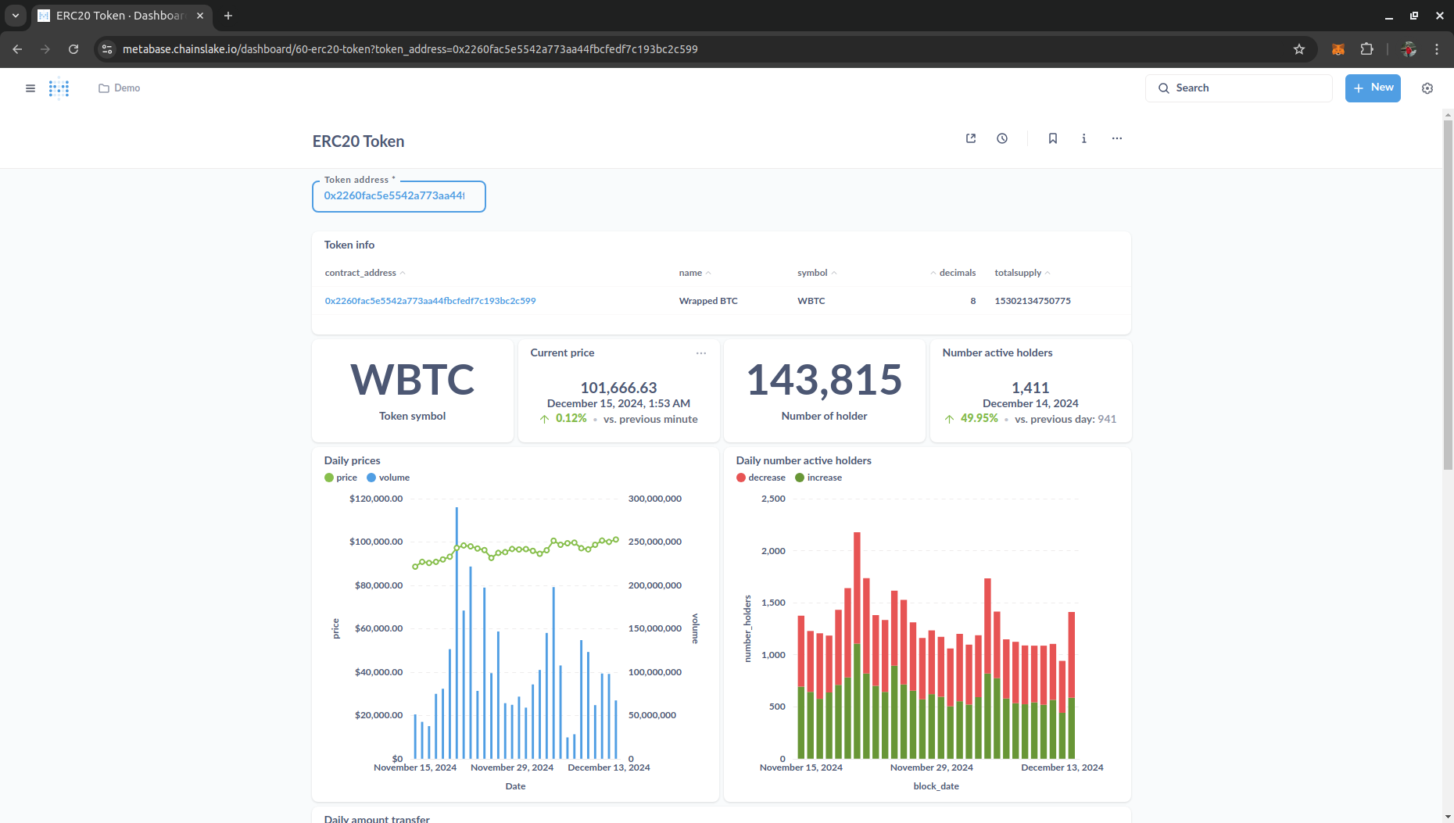Click the site information icon
The width and height of the screenshot is (1454, 823).
coord(107,49)
